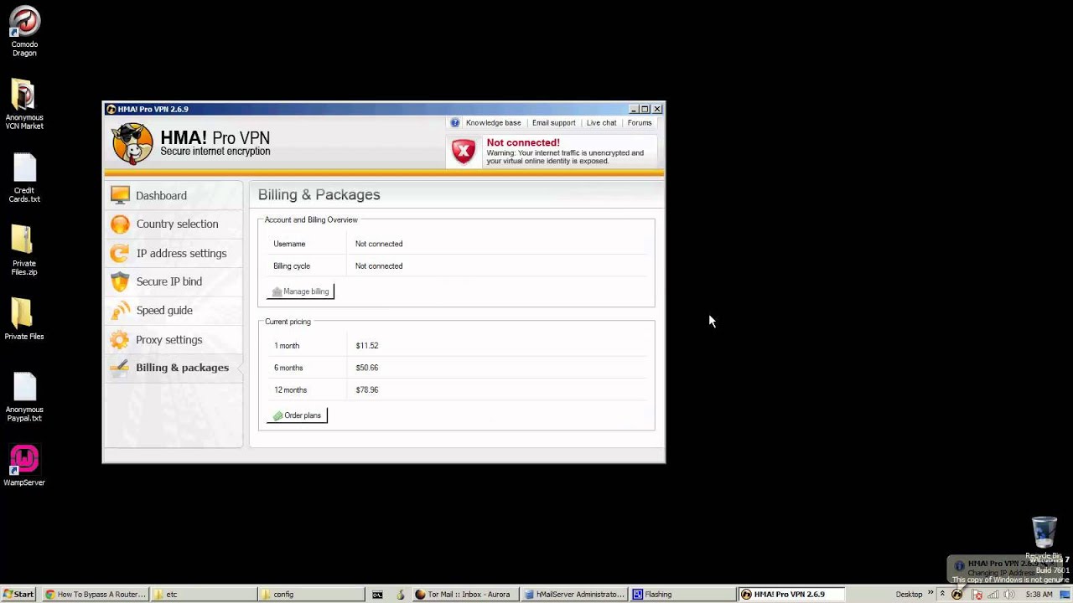The height and width of the screenshot is (603, 1073).
Task: Click the Billing cycle 'Not connected' value
Action: point(379,266)
